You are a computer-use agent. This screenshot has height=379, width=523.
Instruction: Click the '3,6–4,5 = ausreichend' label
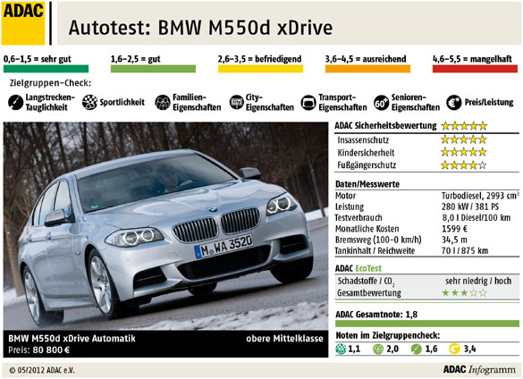click(366, 59)
